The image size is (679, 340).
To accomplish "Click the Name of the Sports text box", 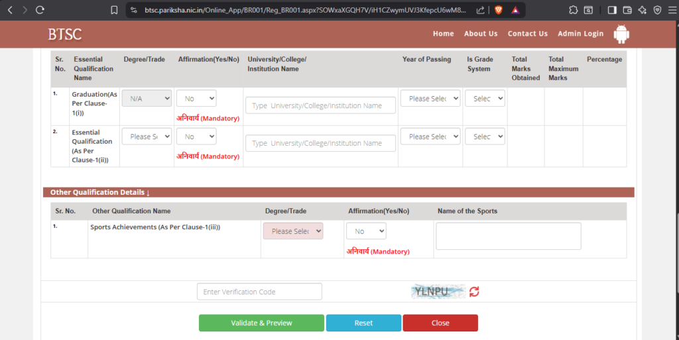I will 508,236.
